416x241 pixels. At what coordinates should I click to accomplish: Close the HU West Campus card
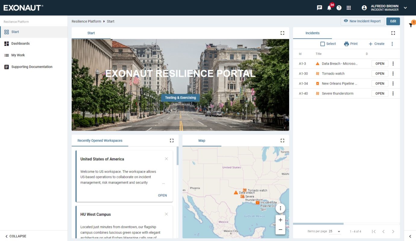pyautogui.click(x=166, y=214)
